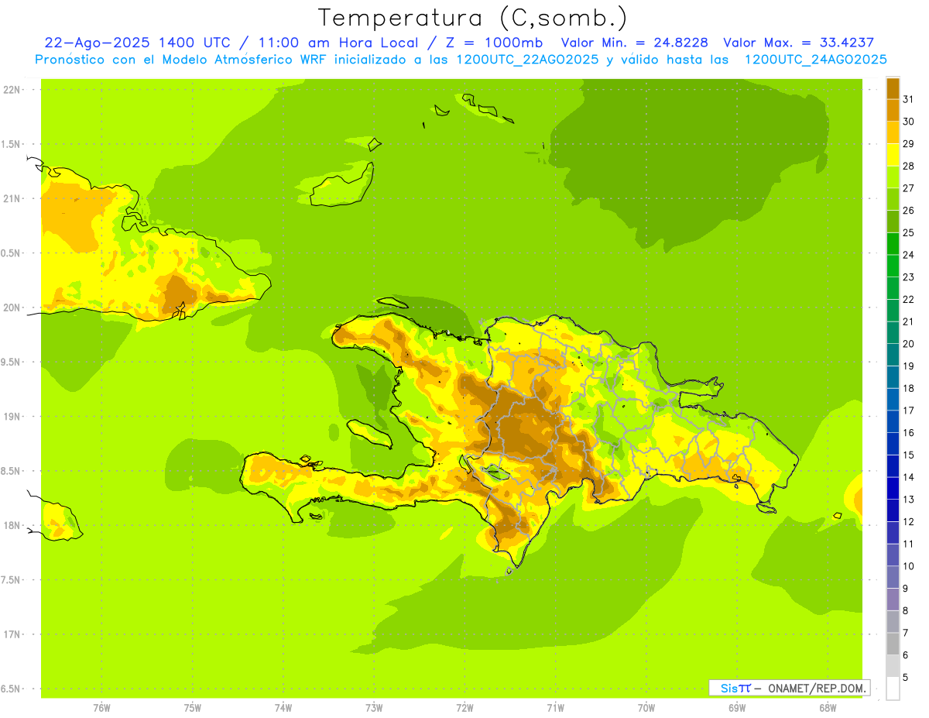Select the 'Valor Max. = 33.4237' value
This screenshot has width=929, height=718.
(798, 43)
